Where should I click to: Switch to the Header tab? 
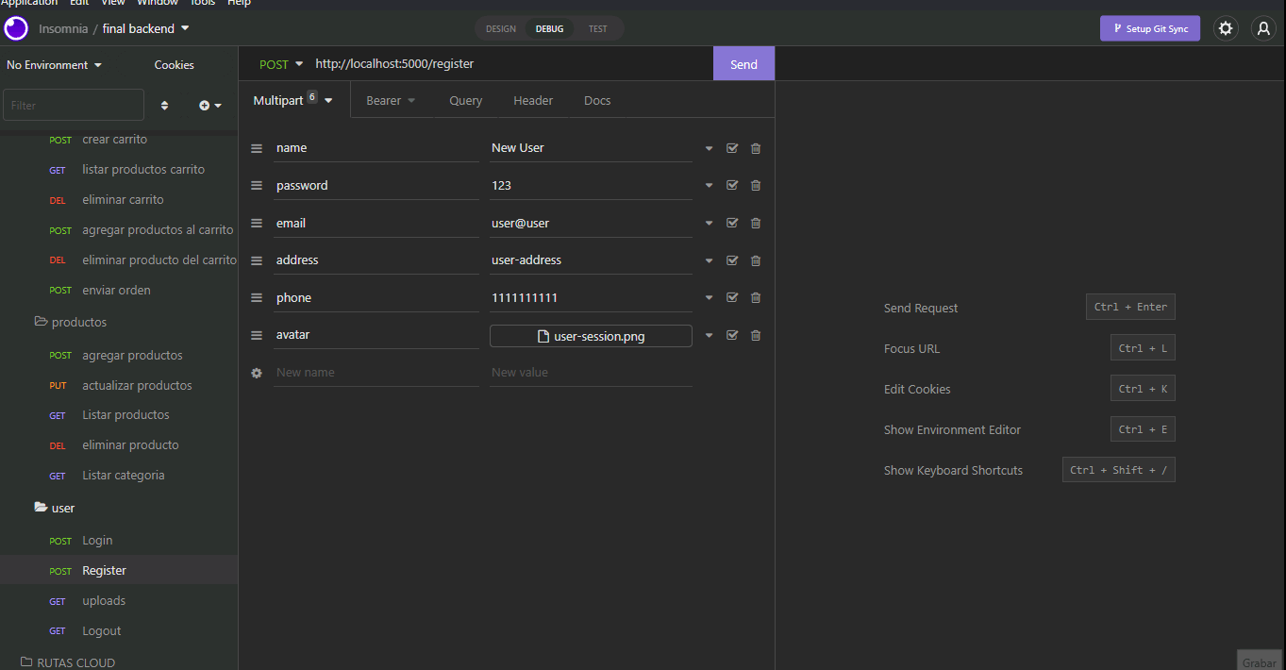[x=533, y=100]
